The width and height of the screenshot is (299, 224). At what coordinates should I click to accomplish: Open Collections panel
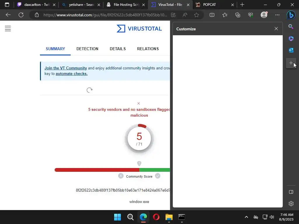coord(238,15)
